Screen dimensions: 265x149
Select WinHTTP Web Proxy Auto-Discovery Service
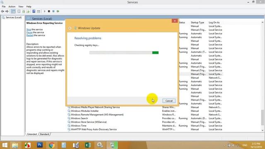pos(94,130)
